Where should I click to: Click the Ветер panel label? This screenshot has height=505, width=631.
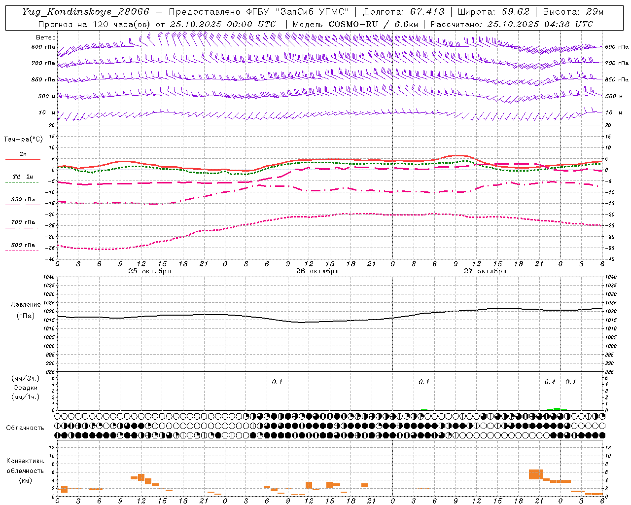coord(45,37)
